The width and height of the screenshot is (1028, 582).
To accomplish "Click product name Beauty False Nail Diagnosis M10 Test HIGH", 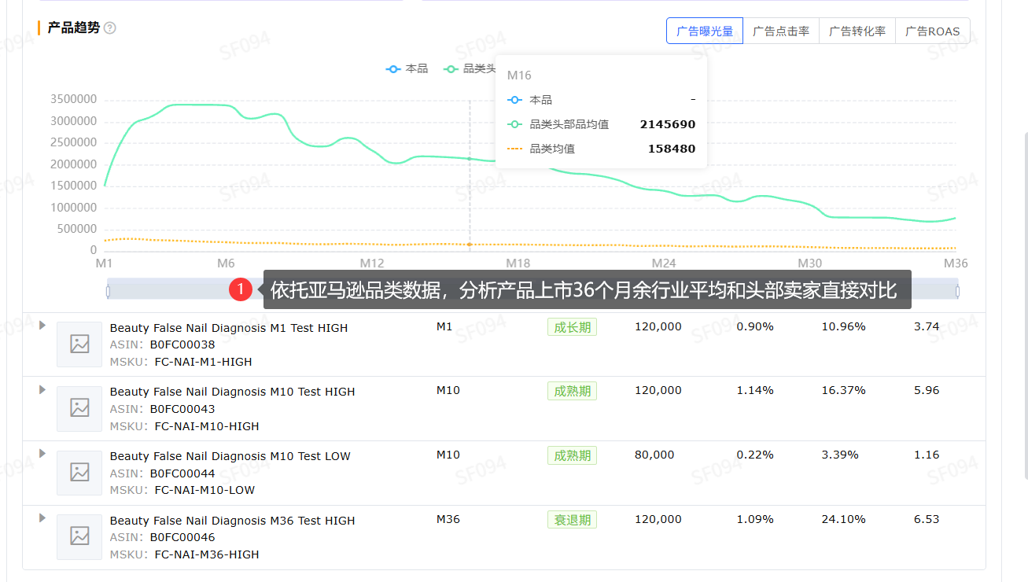I will (233, 392).
